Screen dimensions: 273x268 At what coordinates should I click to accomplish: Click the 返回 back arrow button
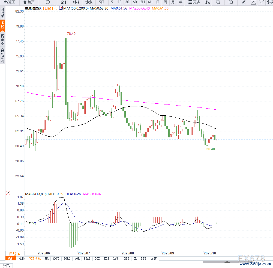[x=10, y=2]
